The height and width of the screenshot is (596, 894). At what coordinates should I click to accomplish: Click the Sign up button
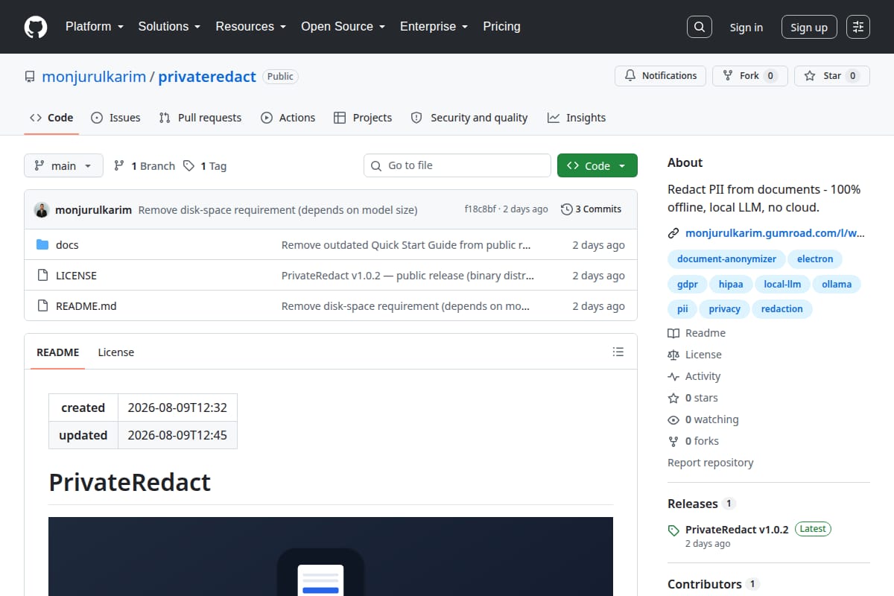[x=809, y=28]
